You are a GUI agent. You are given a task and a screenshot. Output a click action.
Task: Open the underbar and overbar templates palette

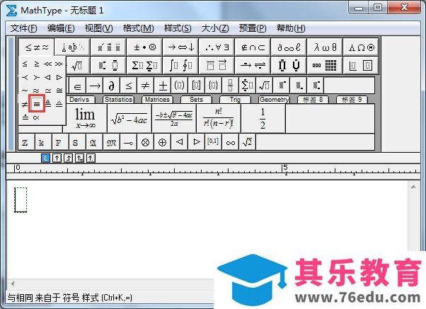click(217, 66)
